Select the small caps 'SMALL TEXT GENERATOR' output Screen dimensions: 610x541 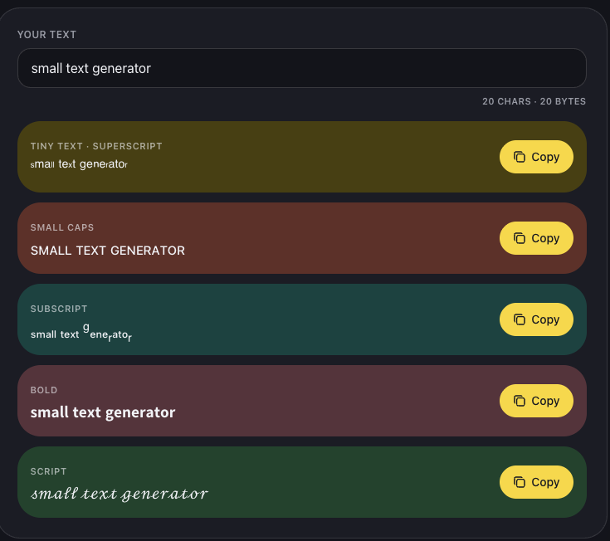tap(108, 251)
